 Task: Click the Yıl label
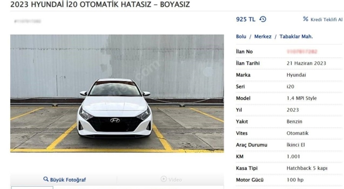(239, 110)
